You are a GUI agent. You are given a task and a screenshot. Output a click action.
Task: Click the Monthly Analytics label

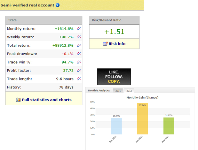pos(99,91)
